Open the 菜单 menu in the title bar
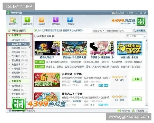154x123 pixels. (130, 13)
